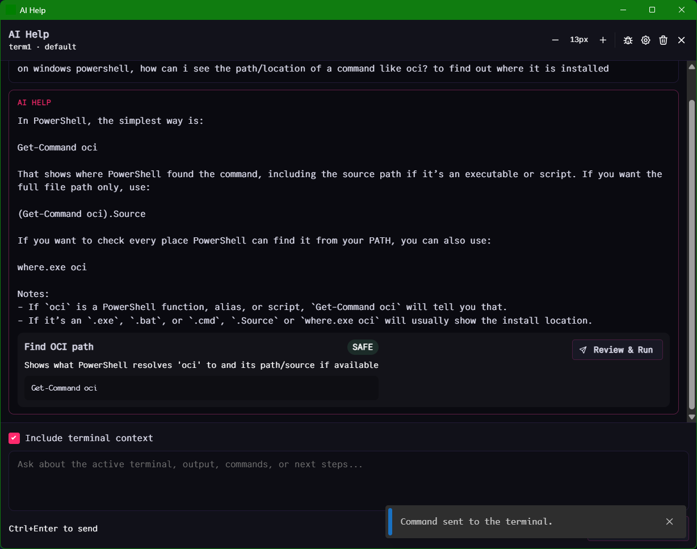Screen dimensions: 697x549
Task: Open the debug bug icon
Action: click(x=628, y=40)
